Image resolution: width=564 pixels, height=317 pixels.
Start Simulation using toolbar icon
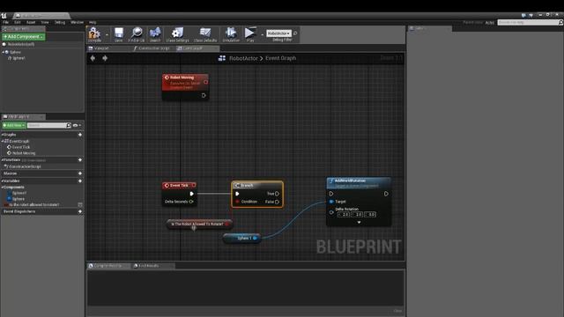pos(231,33)
